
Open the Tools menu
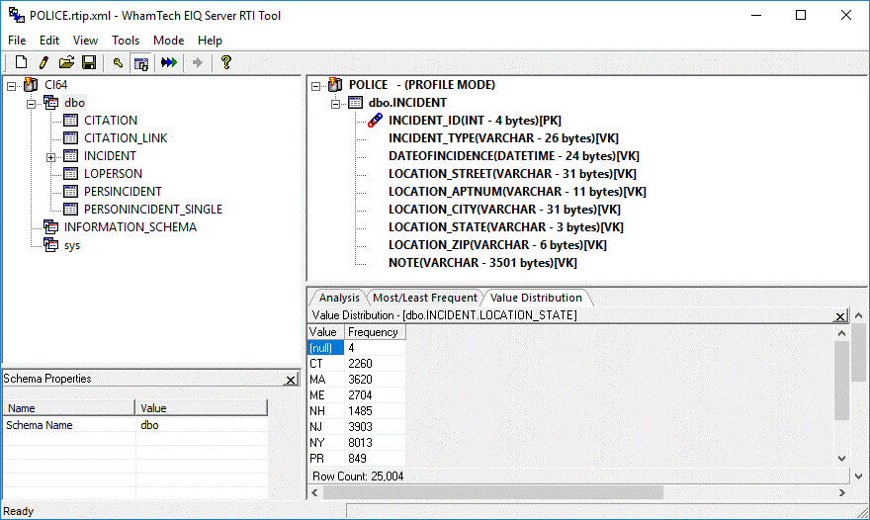[x=125, y=41]
